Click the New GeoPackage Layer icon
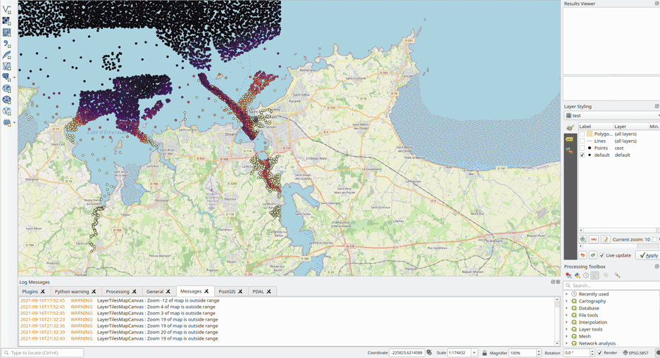 [x=6, y=122]
